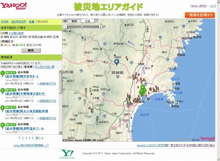This screenshot has height=161, width=220.
Task: Go to results page 3
Action: [x=26, y=138]
